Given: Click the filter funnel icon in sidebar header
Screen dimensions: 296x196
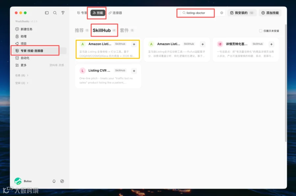Looking at the screenshot, I should click(x=63, y=13).
